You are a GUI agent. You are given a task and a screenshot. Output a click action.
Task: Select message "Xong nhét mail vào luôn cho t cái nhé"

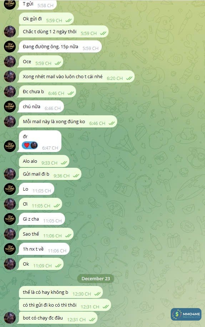(76, 76)
